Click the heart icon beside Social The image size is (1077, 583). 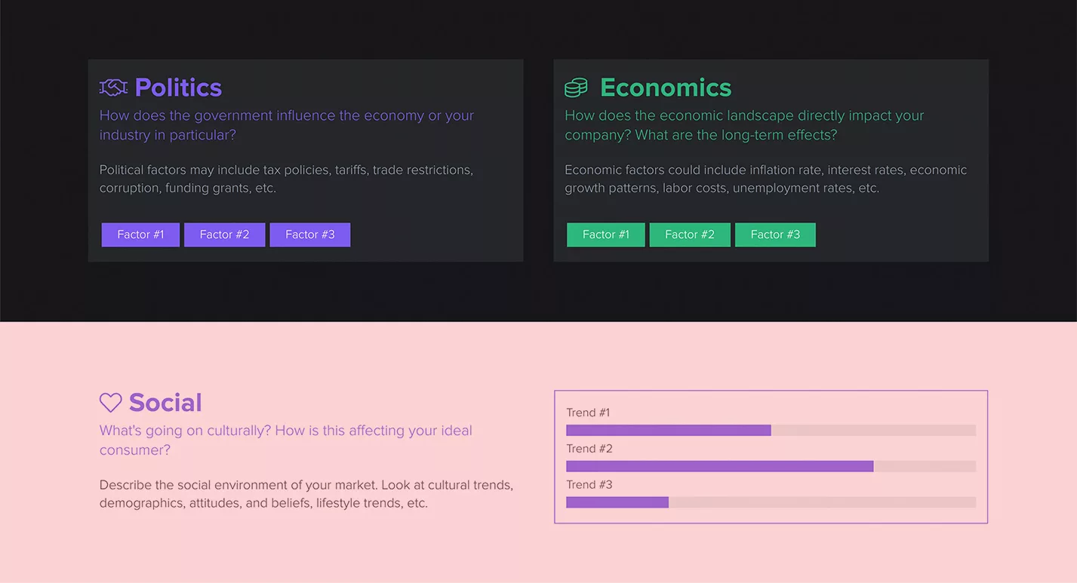pyautogui.click(x=110, y=402)
